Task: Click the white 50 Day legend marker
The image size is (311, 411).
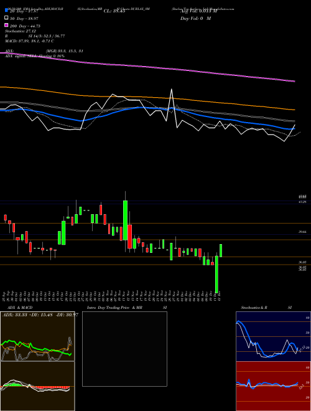Action: pyautogui.click(x=7, y=18)
